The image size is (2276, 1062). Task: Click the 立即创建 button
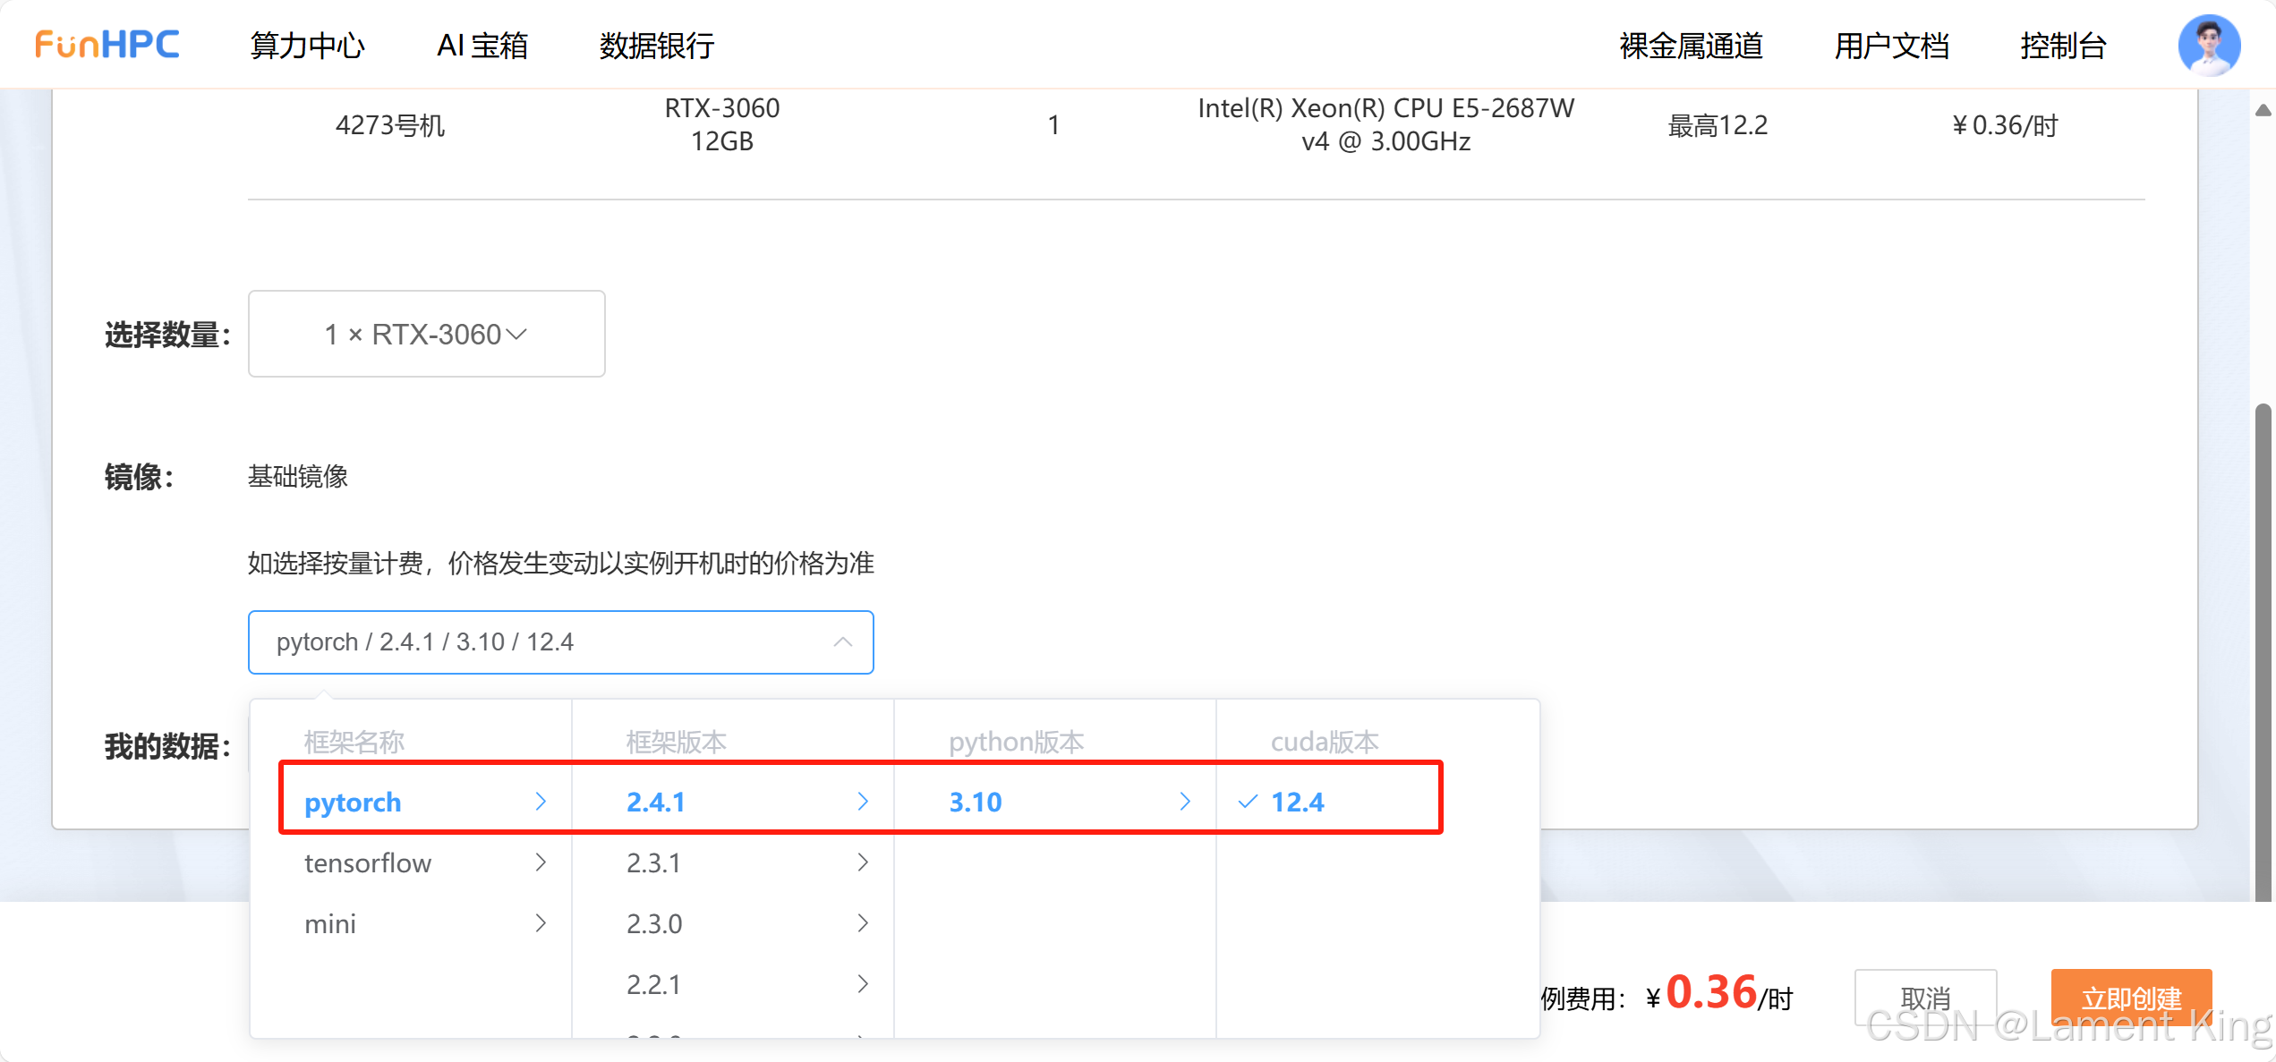point(2130,997)
